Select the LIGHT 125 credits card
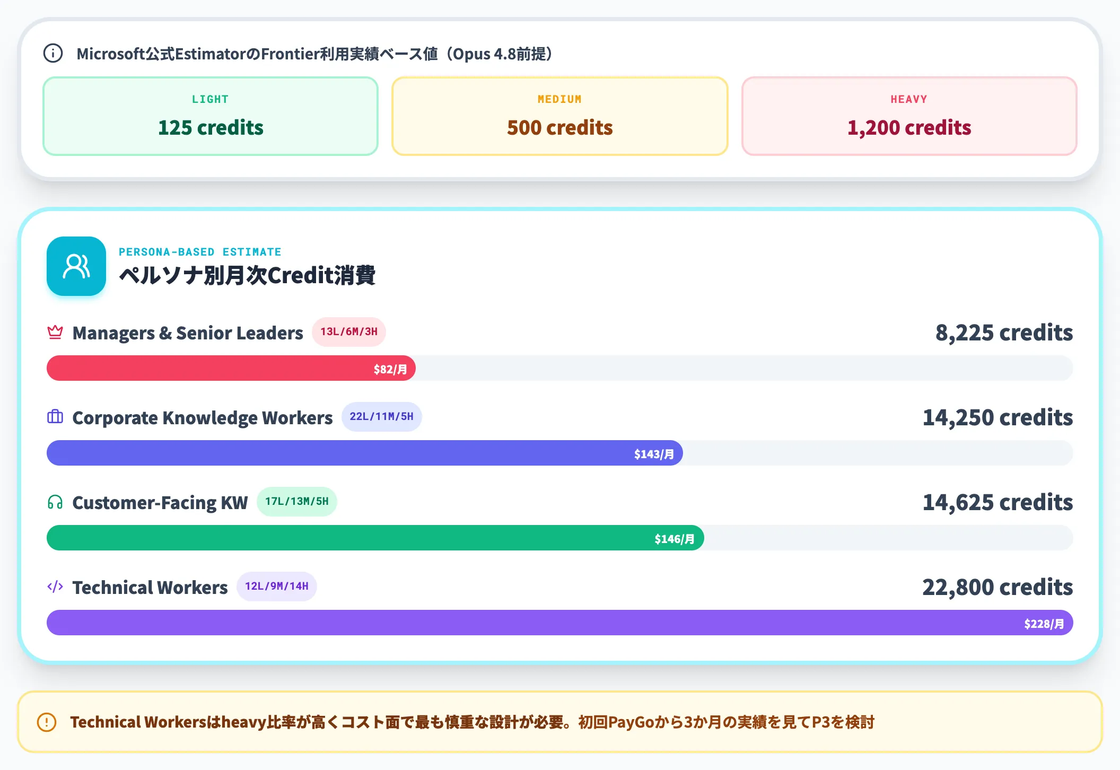Image resolution: width=1120 pixels, height=770 pixels. [x=211, y=116]
